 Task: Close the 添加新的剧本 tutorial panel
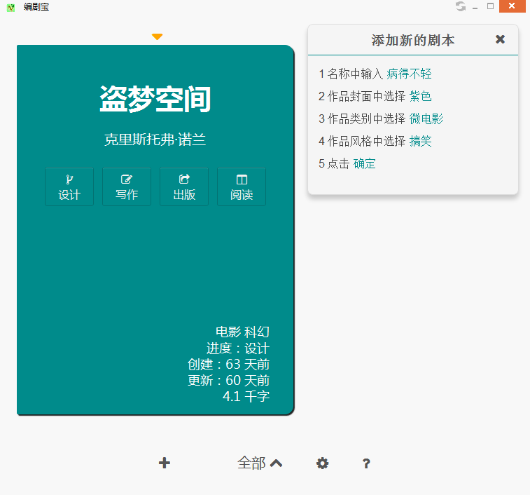(501, 39)
